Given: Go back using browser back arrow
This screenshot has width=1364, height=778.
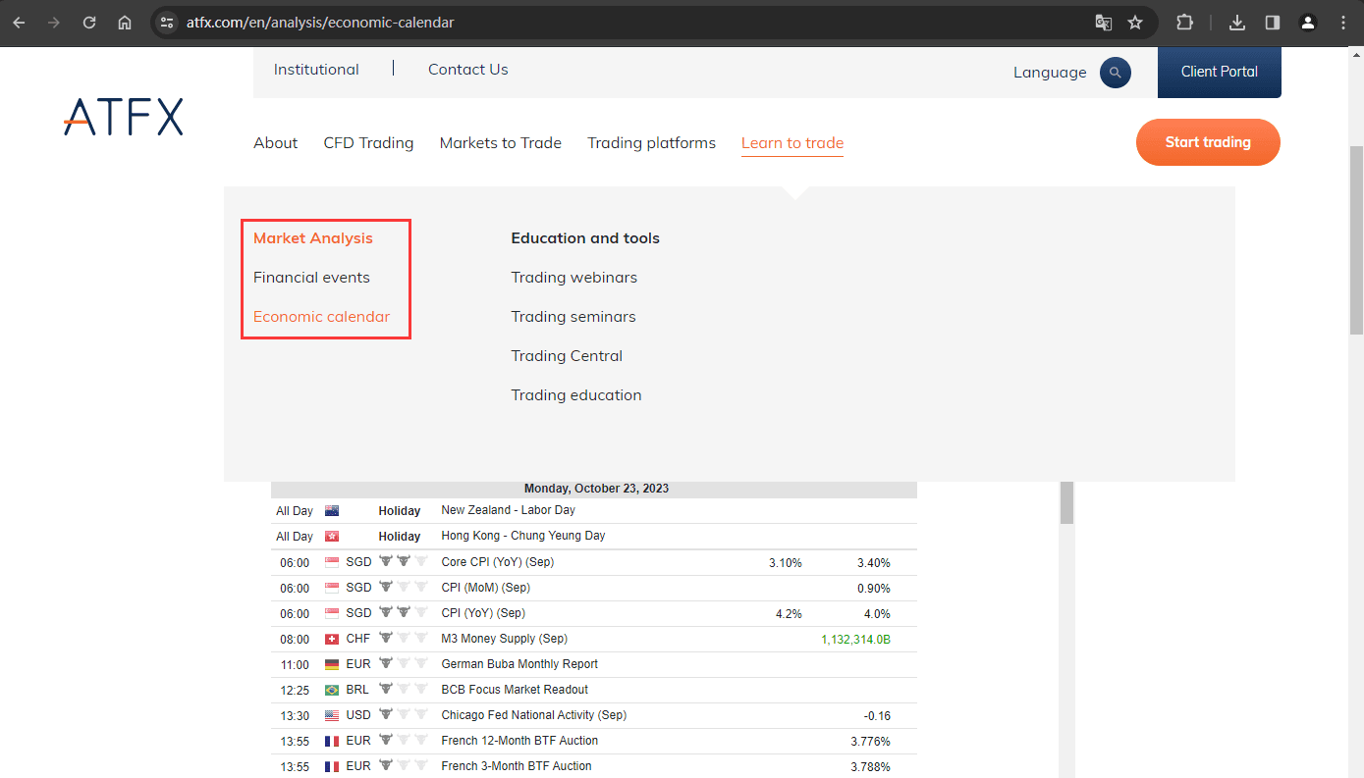Looking at the screenshot, I should coord(19,22).
